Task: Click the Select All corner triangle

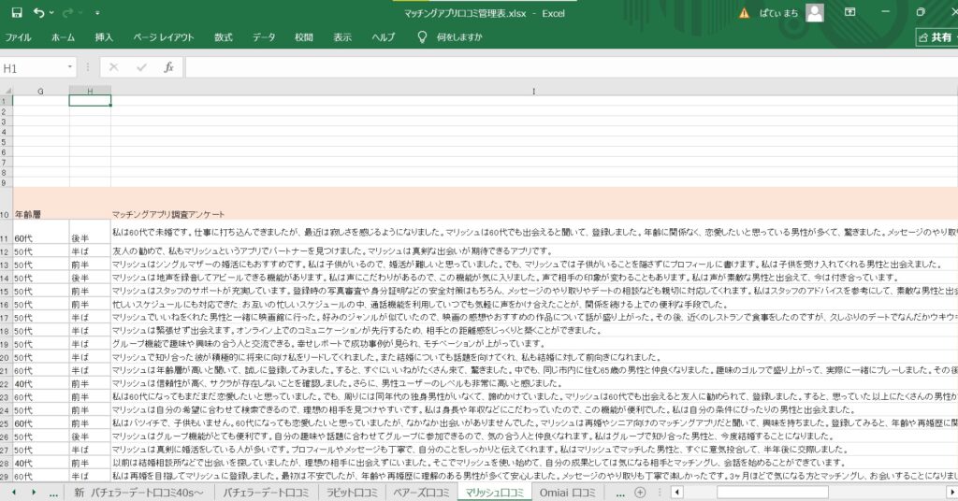Action: (x=7, y=91)
